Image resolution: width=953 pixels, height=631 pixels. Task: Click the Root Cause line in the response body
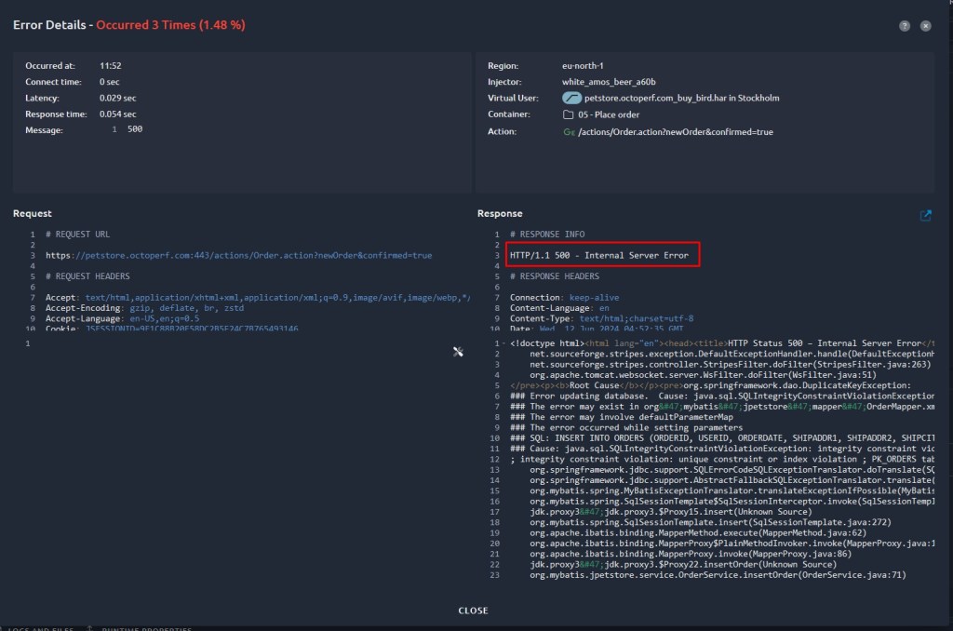pos(709,384)
